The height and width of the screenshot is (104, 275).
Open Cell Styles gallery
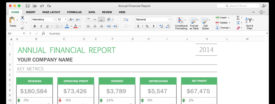[205, 23]
